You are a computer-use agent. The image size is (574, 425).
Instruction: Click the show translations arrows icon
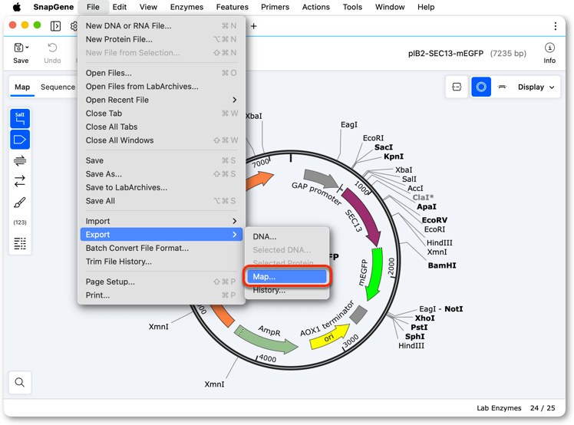coord(20,181)
